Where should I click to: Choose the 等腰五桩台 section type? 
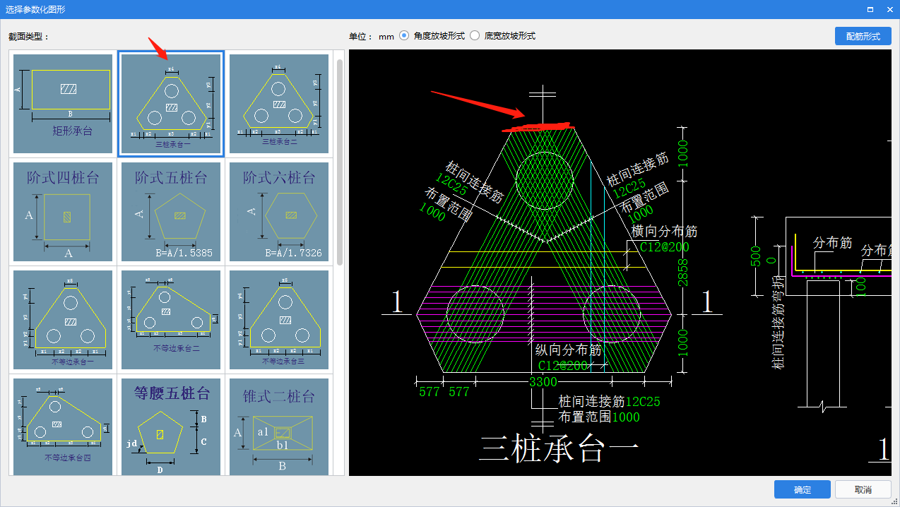point(171,427)
